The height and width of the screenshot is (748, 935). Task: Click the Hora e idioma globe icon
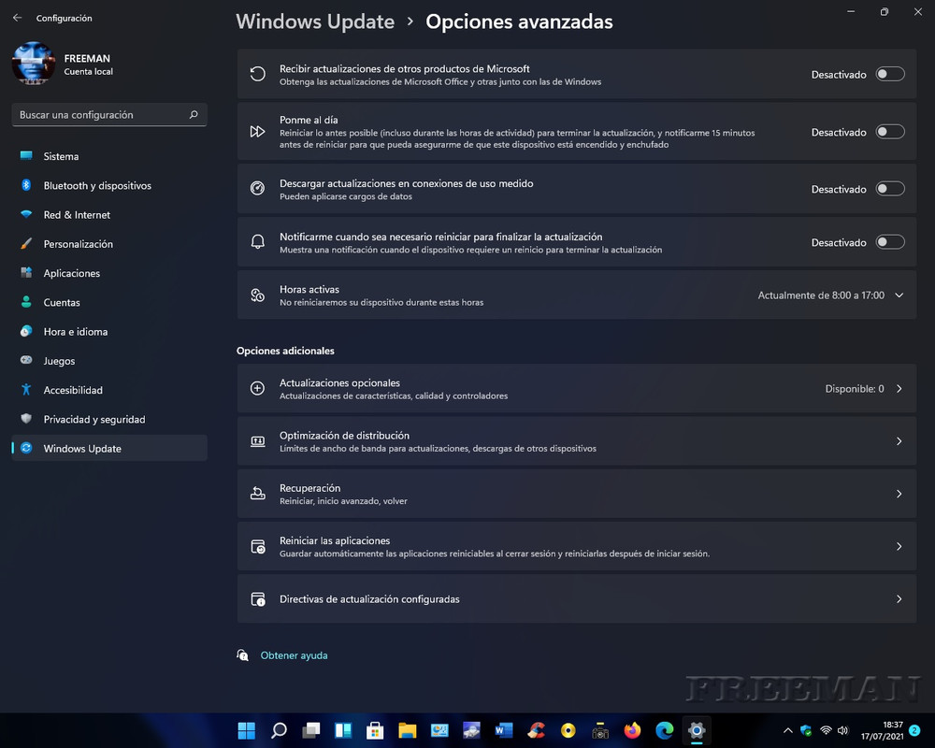[x=26, y=331]
